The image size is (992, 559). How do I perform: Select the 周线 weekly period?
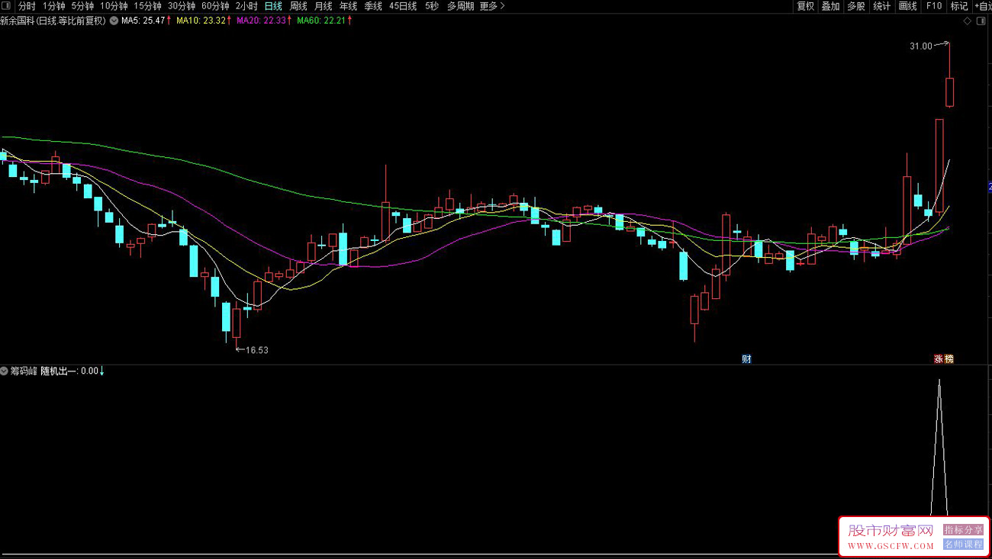tap(298, 6)
